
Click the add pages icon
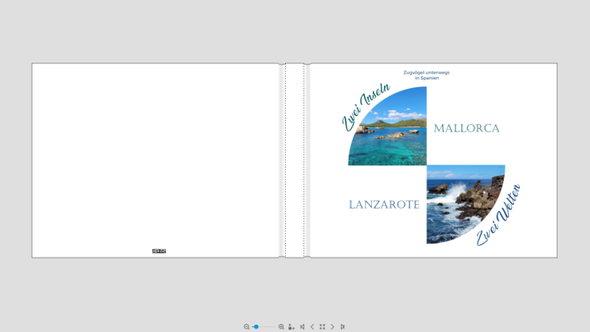click(x=291, y=327)
